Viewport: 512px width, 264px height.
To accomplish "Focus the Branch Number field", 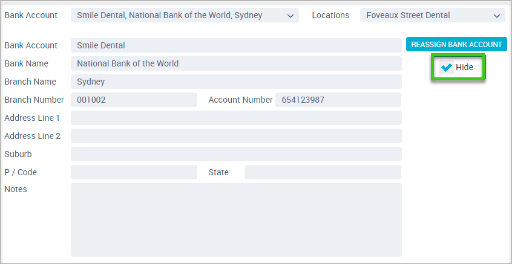I will tap(134, 100).
